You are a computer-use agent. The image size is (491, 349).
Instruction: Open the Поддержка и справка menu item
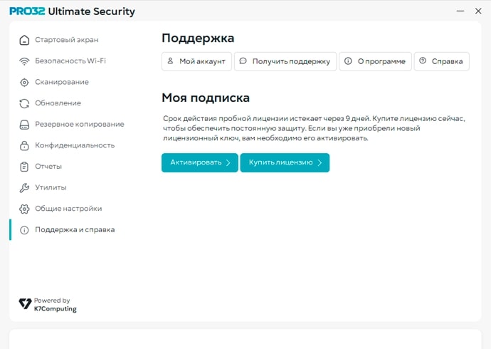point(75,229)
